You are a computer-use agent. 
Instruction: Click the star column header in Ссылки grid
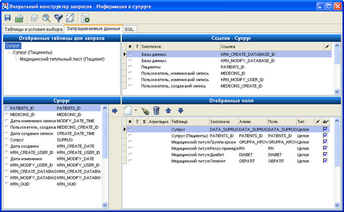[130, 46]
